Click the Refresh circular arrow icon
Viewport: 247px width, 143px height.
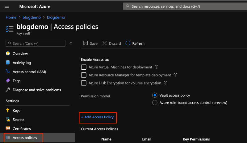(128, 43)
